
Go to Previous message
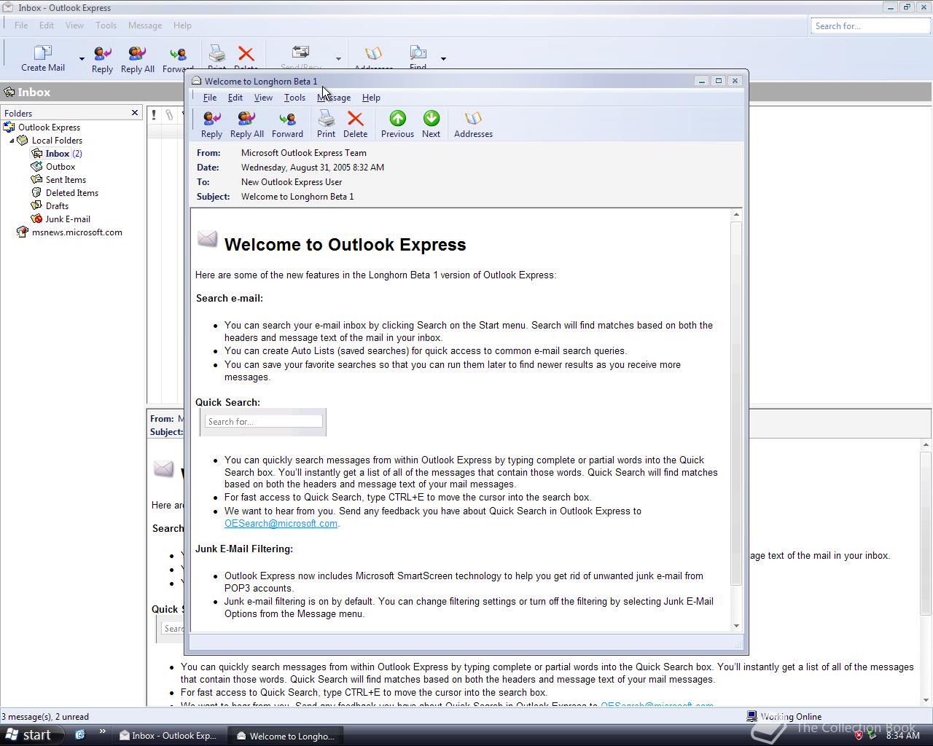click(397, 124)
